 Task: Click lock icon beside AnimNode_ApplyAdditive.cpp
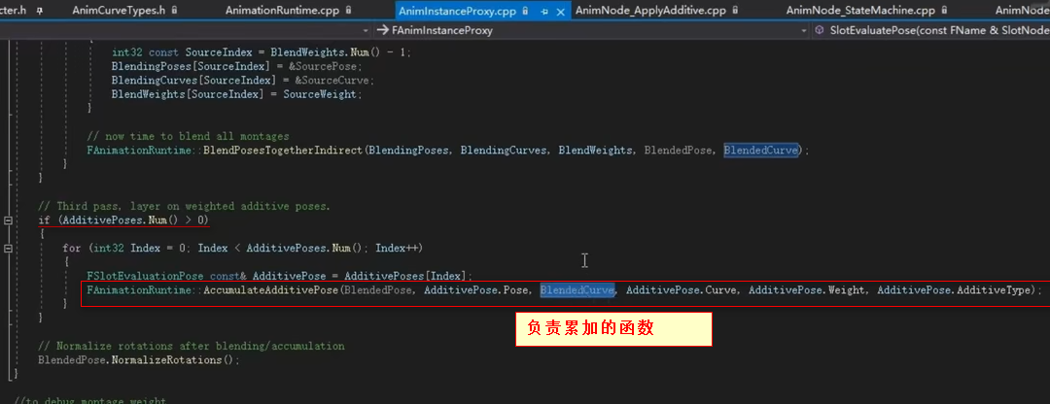pyautogui.click(x=735, y=11)
